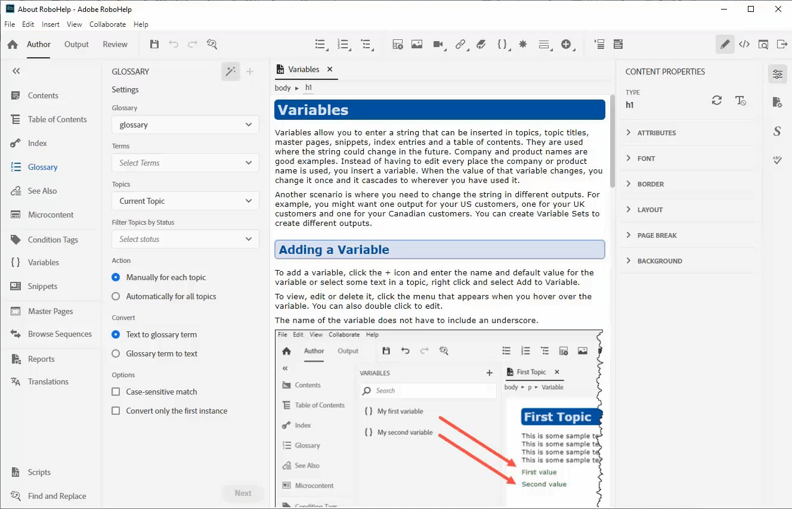
Task: Tick Convert only the first instance
Action: click(x=169, y=411)
